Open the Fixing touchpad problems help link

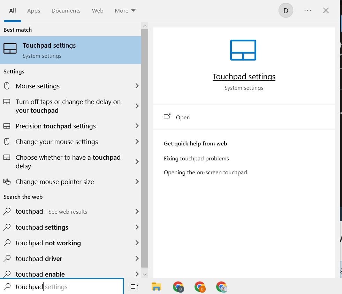196,158
